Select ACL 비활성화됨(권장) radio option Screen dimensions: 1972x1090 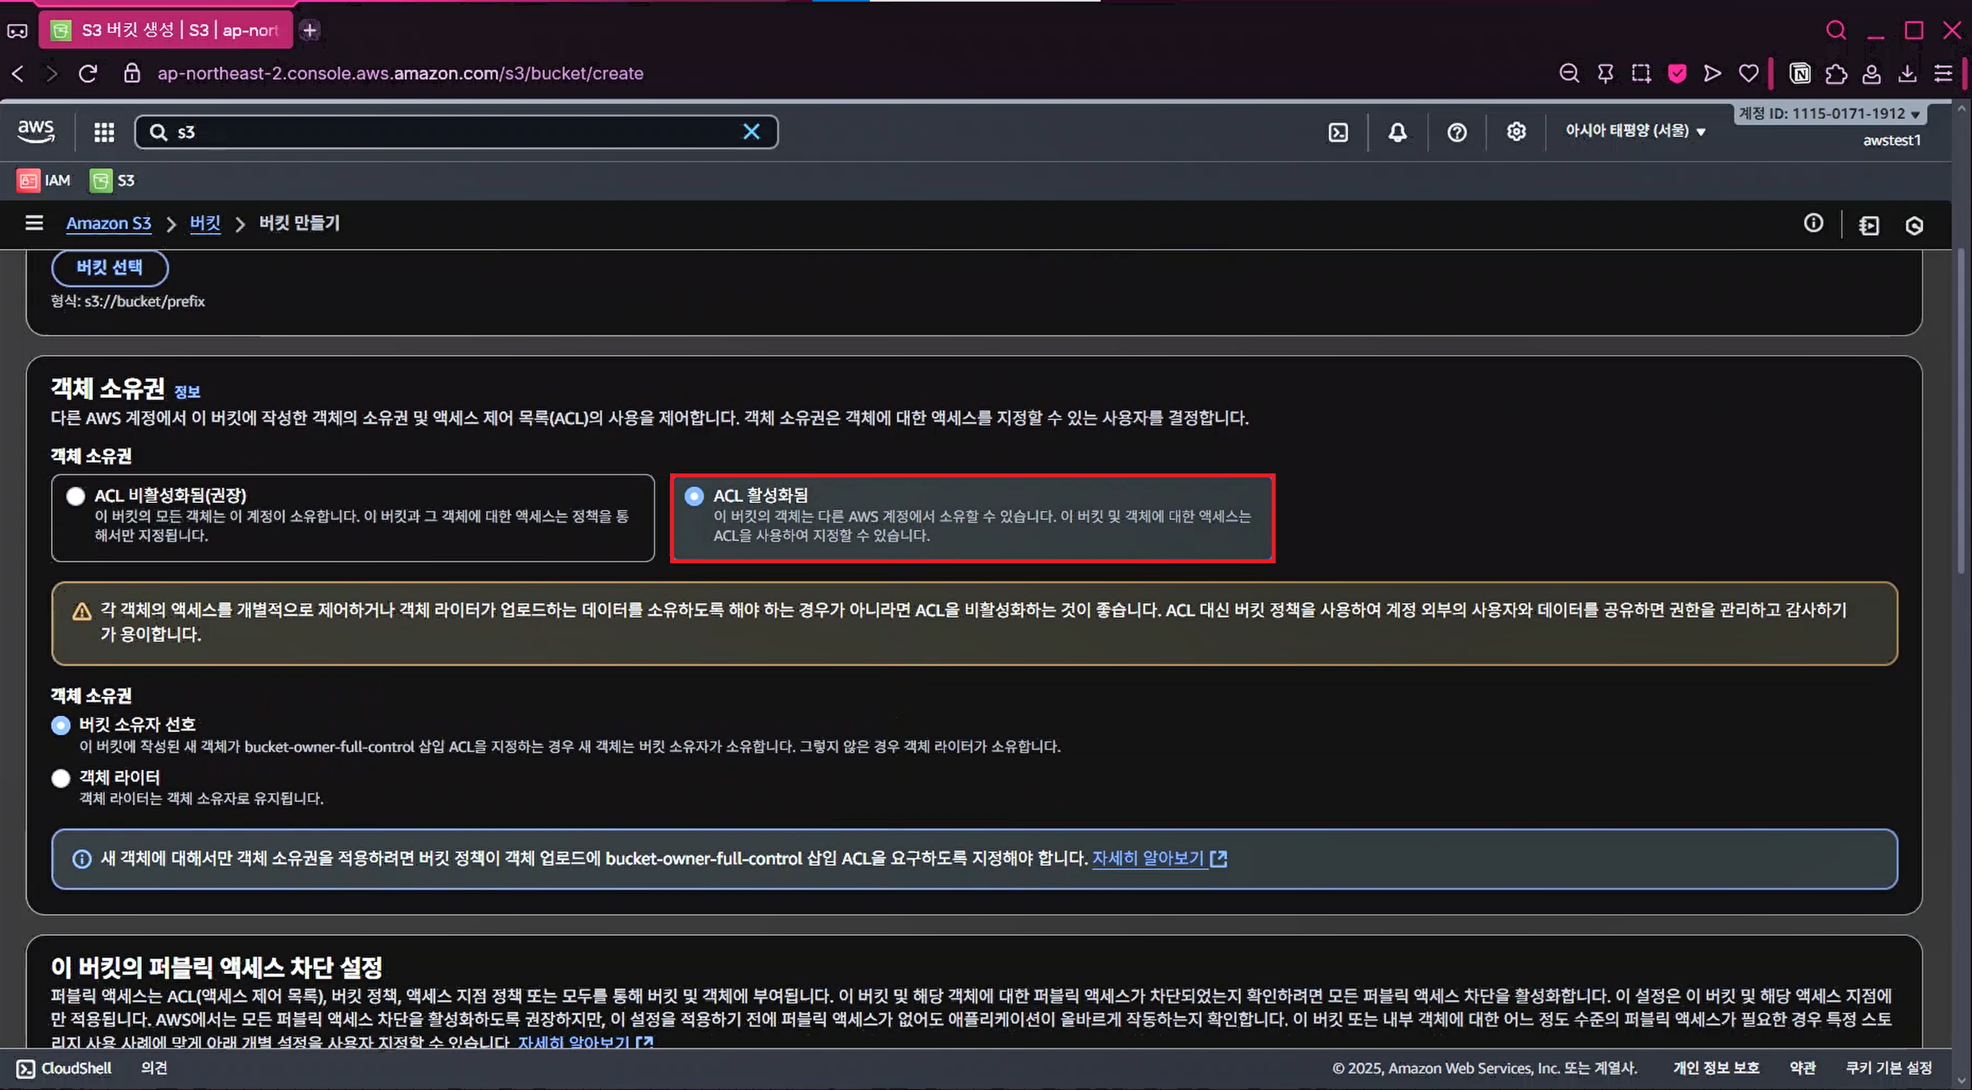(x=76, y=496)
